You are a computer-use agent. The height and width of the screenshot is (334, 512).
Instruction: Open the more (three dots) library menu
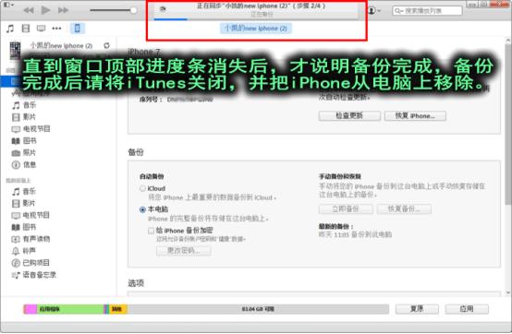(56, 29)
